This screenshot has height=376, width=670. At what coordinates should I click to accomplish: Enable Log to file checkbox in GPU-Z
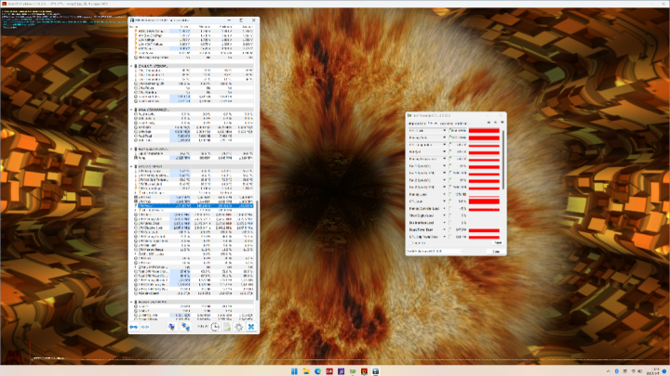pos(409,243)
